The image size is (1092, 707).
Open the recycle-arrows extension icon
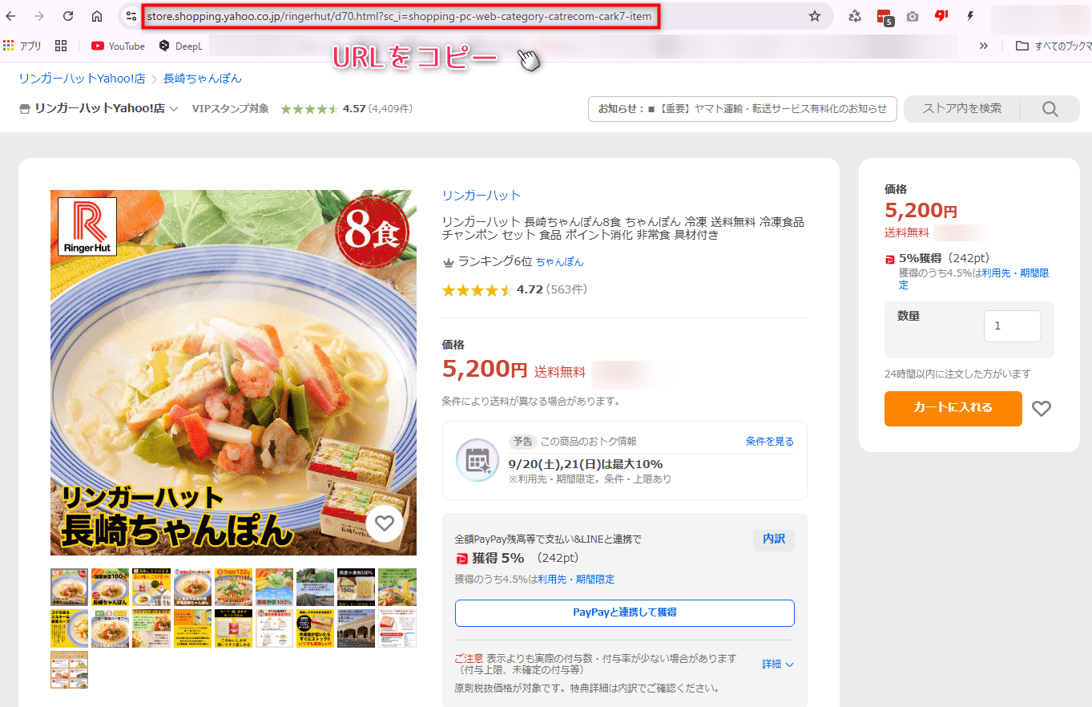tap(855, 16)
